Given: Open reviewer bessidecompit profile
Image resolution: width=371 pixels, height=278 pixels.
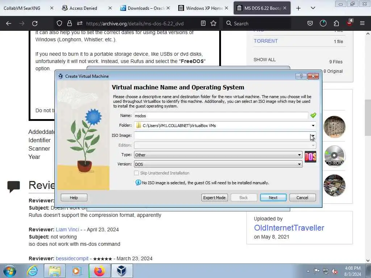Looking at the screenshot, I should (x=72, y=258).
